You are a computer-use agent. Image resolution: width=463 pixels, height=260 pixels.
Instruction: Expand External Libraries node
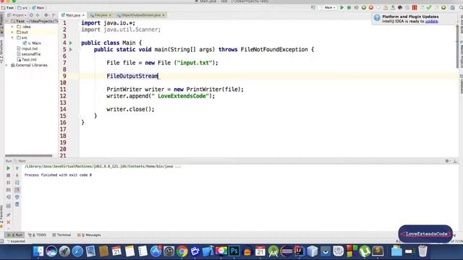coord(7,65)
